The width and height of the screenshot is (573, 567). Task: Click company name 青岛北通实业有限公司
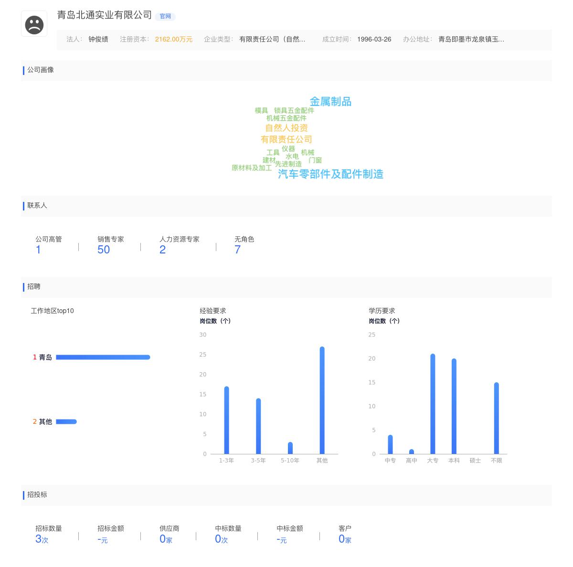[105, 15]
